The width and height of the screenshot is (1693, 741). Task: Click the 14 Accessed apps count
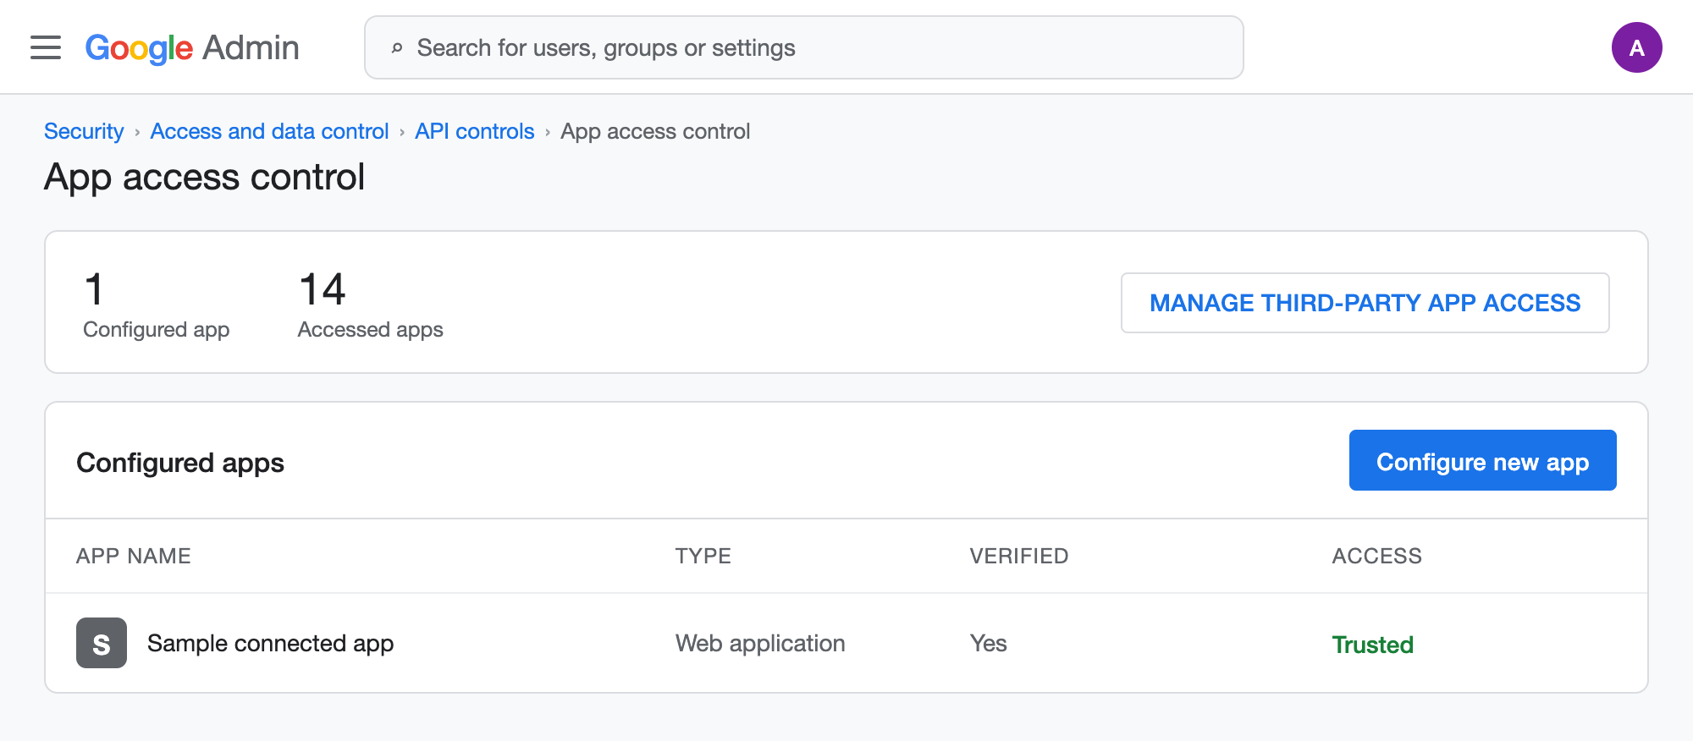[370, 305]
